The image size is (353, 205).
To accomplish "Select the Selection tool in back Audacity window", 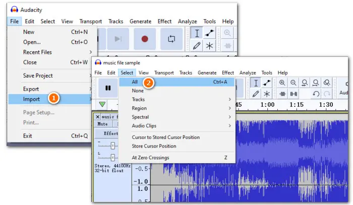I will tap(197, 33).
